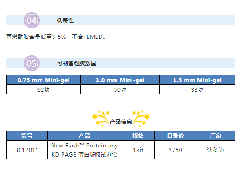243x173 pixels.
Task: Select the 33块 table cell
Action: coord(197,89)
